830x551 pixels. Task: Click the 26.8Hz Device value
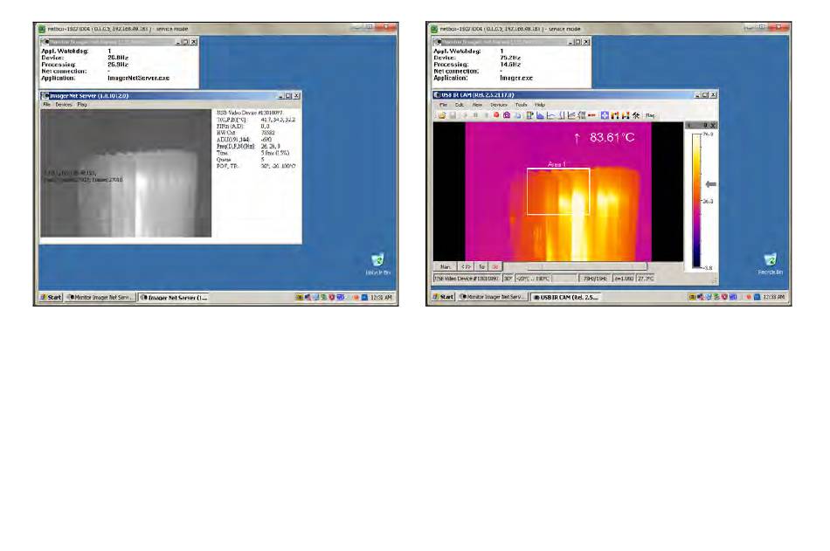(118, 58)
